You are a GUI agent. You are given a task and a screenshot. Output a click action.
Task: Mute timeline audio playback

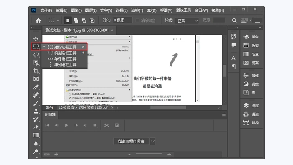85,125
